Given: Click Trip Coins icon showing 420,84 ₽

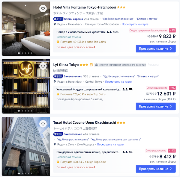Looking at the screenshot, I should [x=58, y=162].
